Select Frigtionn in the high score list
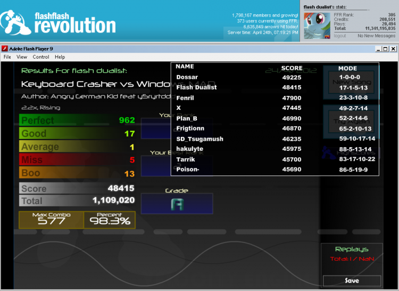The width and height of the screenshot is (399, 291). tap(190, 128)
